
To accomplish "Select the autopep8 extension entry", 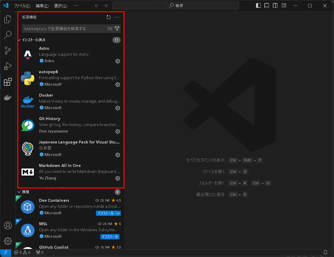I will pyautogui.click(x=70, y=78).
